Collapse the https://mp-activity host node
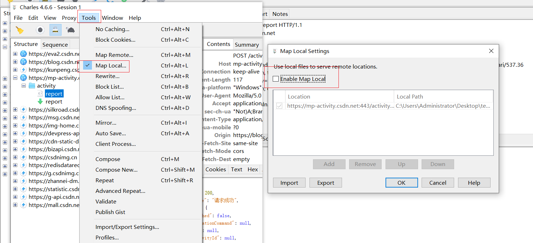533x243 pixels. pos(15,78)
